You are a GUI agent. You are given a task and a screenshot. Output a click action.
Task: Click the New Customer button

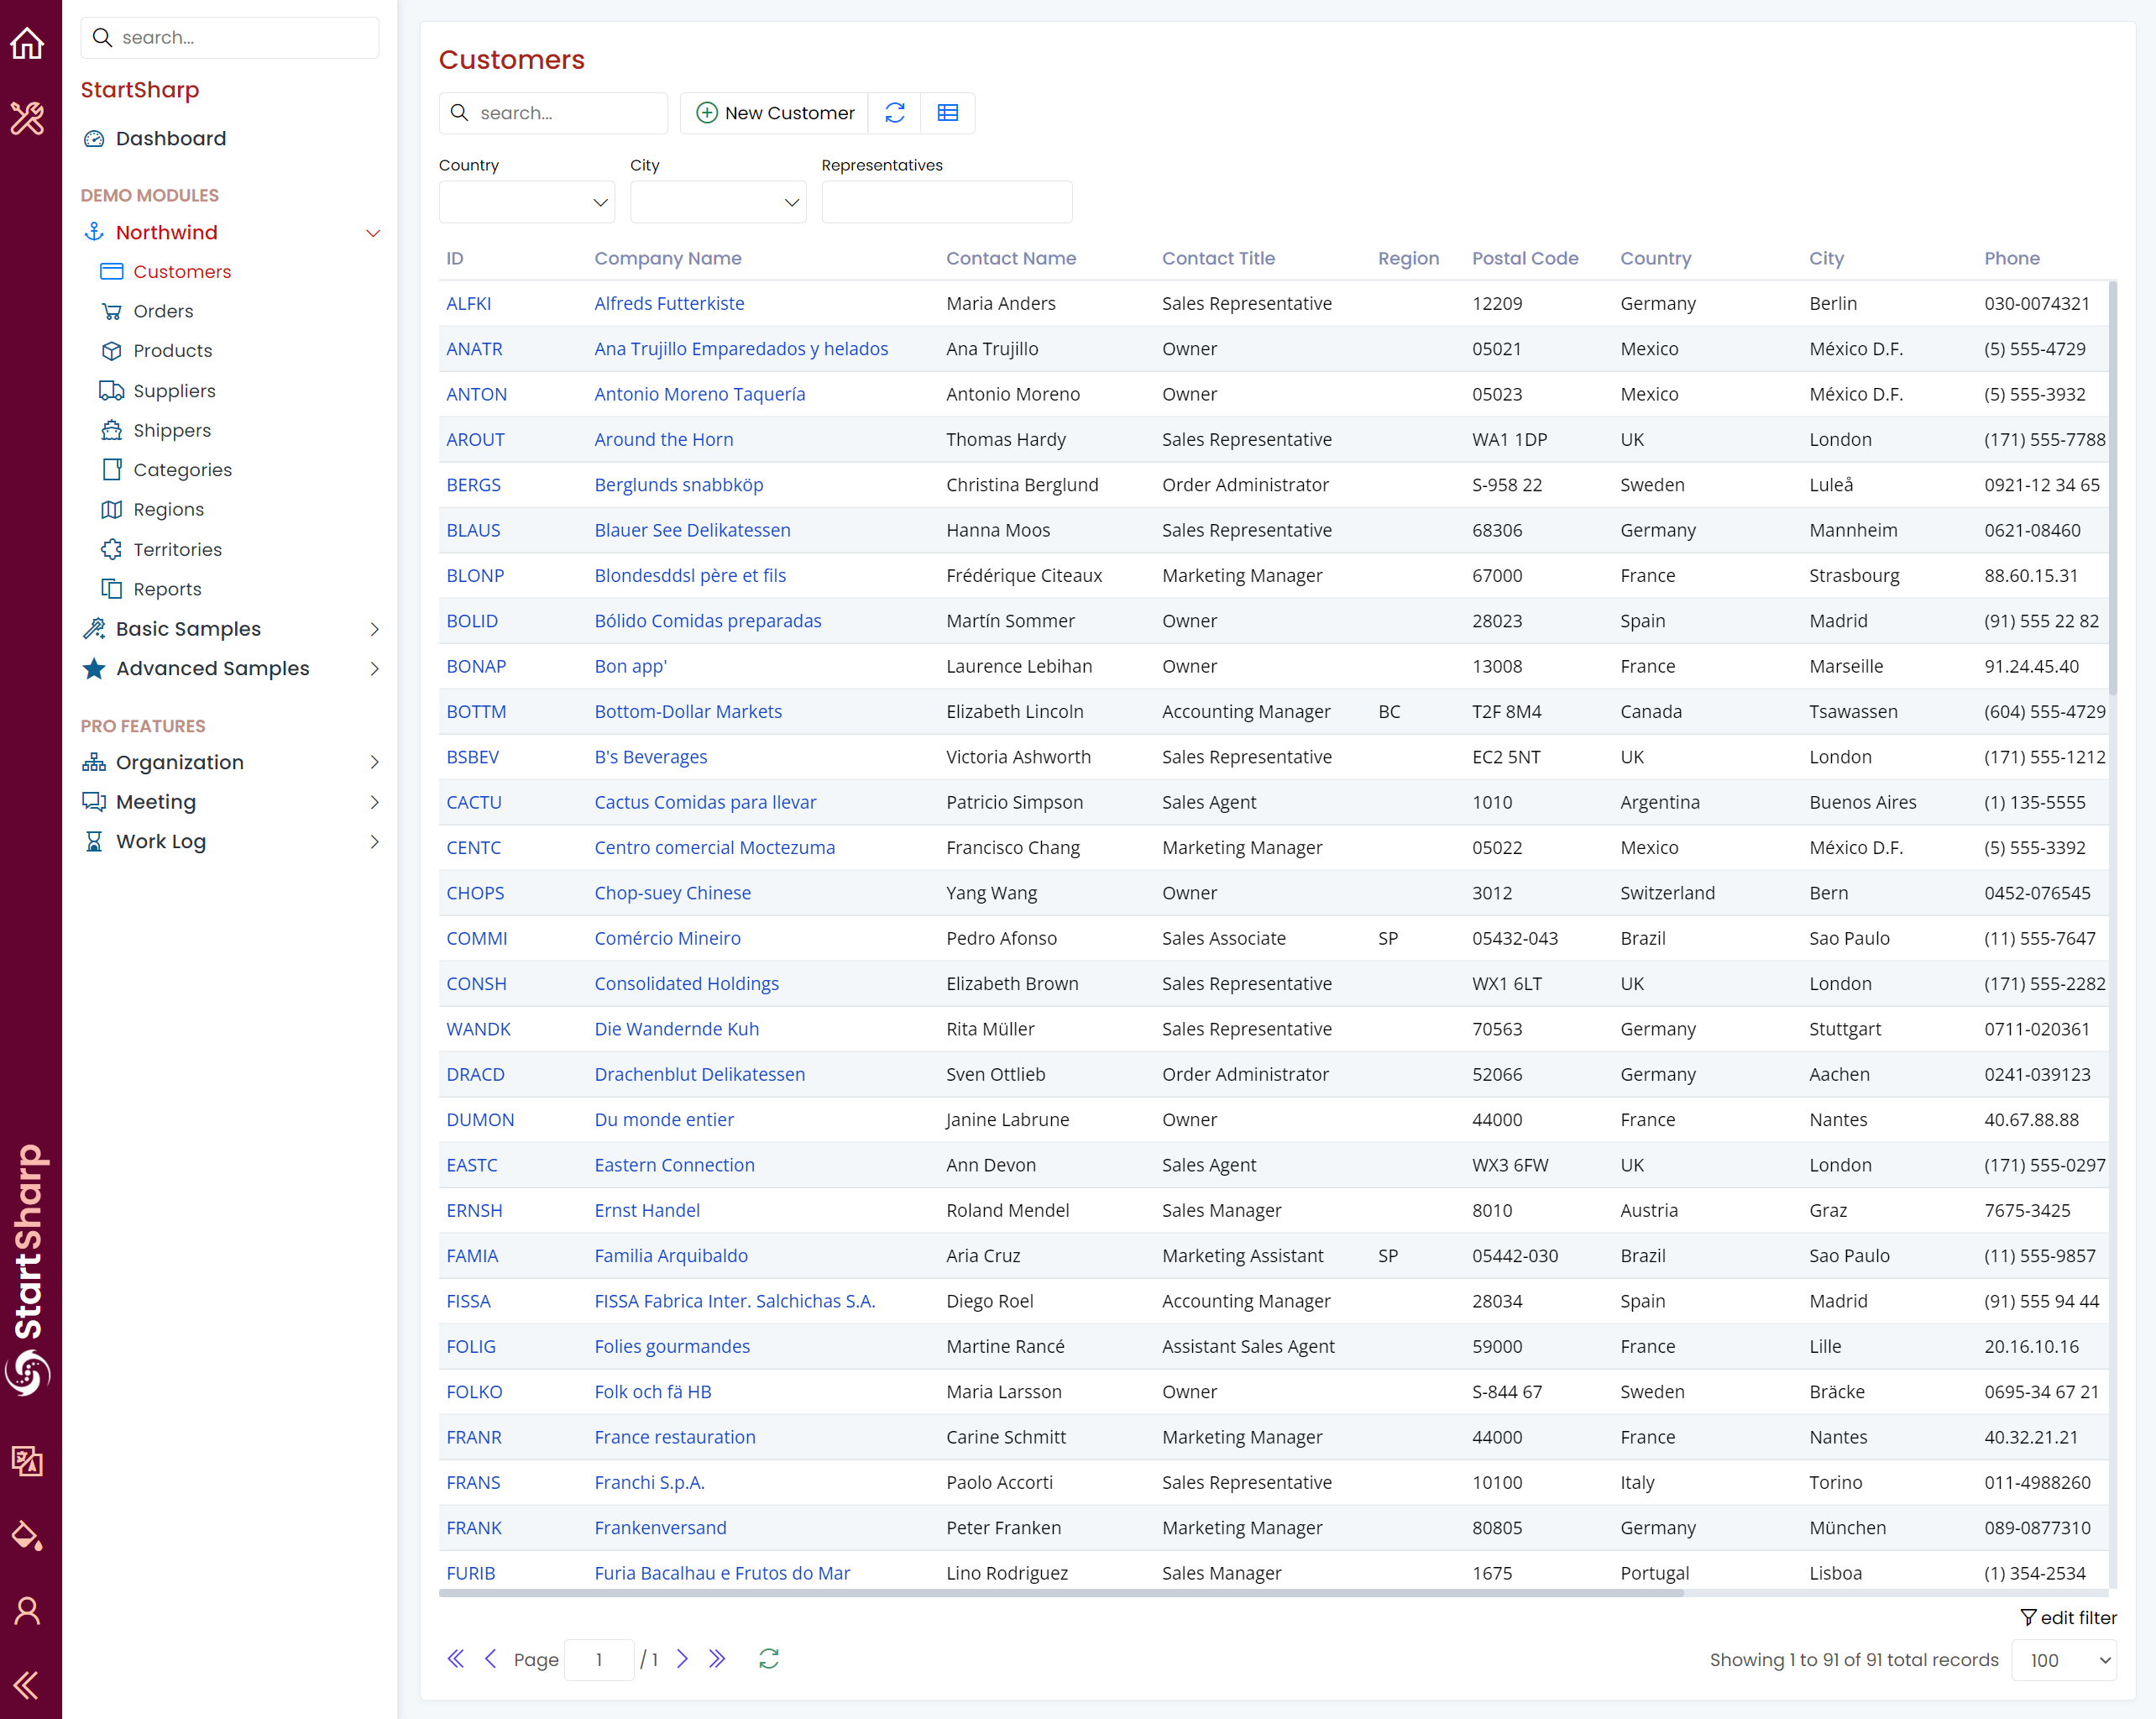pos(775,113)
